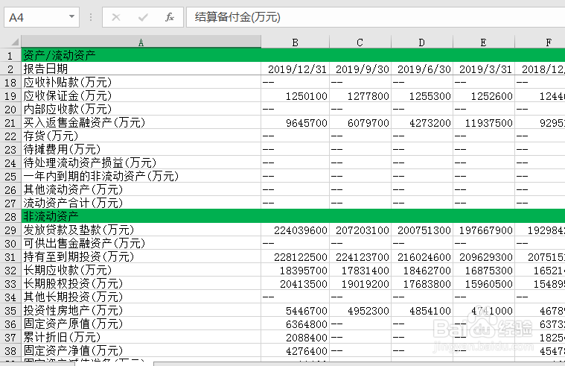Image resolution: width=565 pixels, height=366 pixels.
Task: Click cell 固定资产原值(万元)
Action: pyautogui.click(x=141, y=324)
